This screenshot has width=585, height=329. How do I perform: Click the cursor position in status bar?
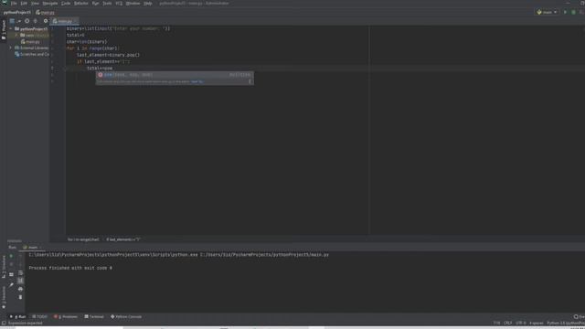[496, 323]
